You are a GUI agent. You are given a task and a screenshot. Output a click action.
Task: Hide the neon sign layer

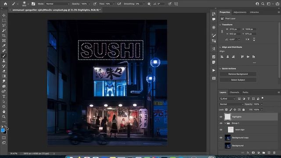pos(221,130)
